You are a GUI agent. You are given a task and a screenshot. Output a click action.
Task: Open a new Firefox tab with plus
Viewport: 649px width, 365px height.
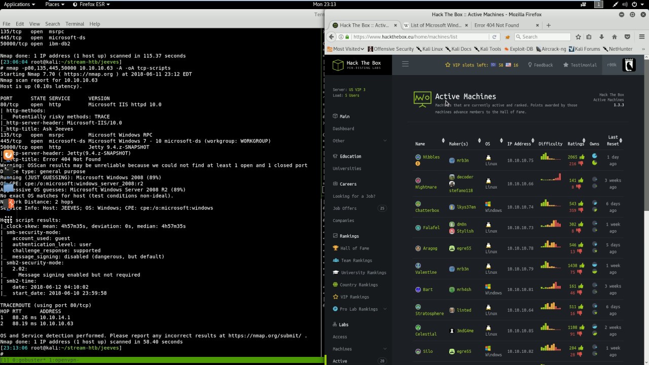[x=548, y=25]
